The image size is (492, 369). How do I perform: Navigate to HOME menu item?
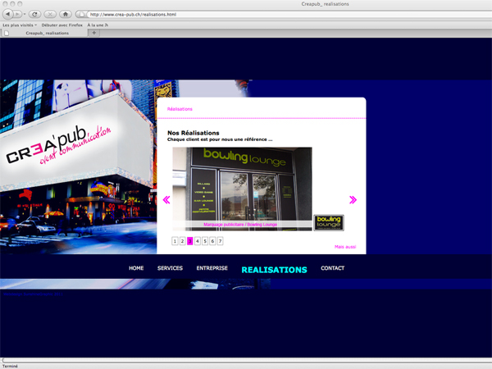tap(136, 268)
